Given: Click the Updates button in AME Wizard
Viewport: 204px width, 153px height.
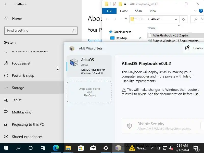Looking at the screenshot, I should [x=194, y=48].
